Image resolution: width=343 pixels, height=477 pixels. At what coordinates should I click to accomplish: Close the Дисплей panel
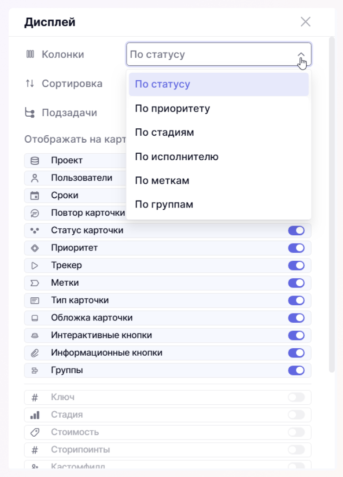point(305,22)
